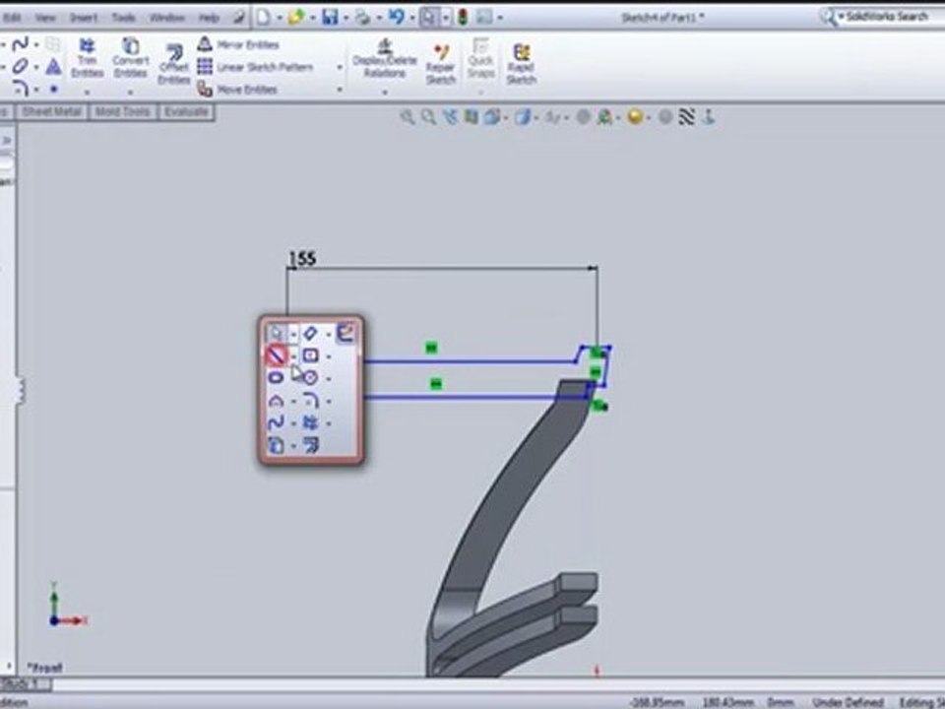Choose Offset Entities in shortcut popup
The width and height of the screenshot is (945, 709).
click(x=310, y=445)
